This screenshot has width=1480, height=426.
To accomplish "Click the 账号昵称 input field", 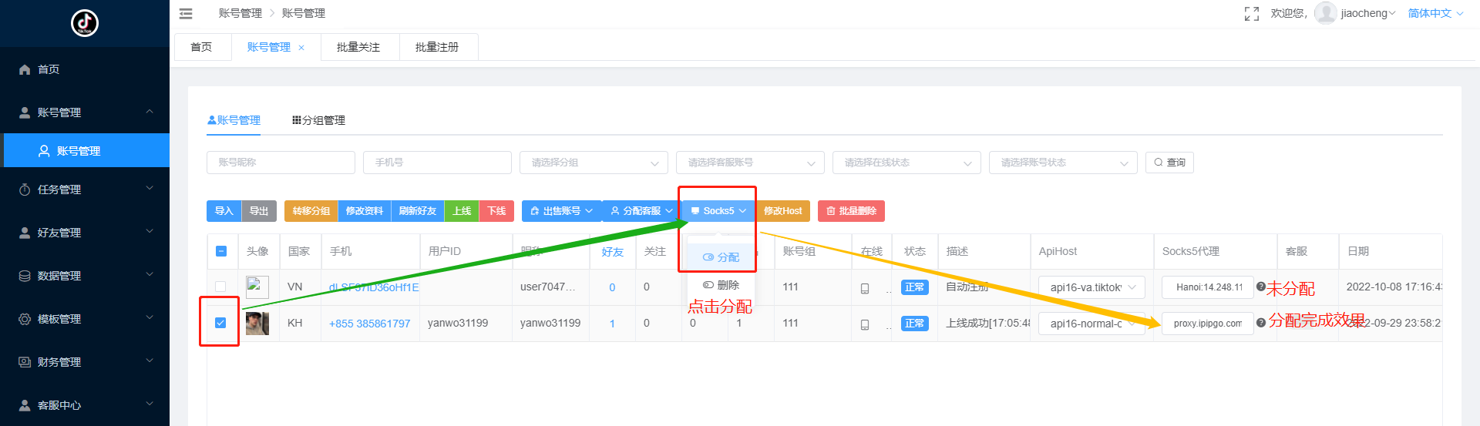I will [x=281, y=163].
